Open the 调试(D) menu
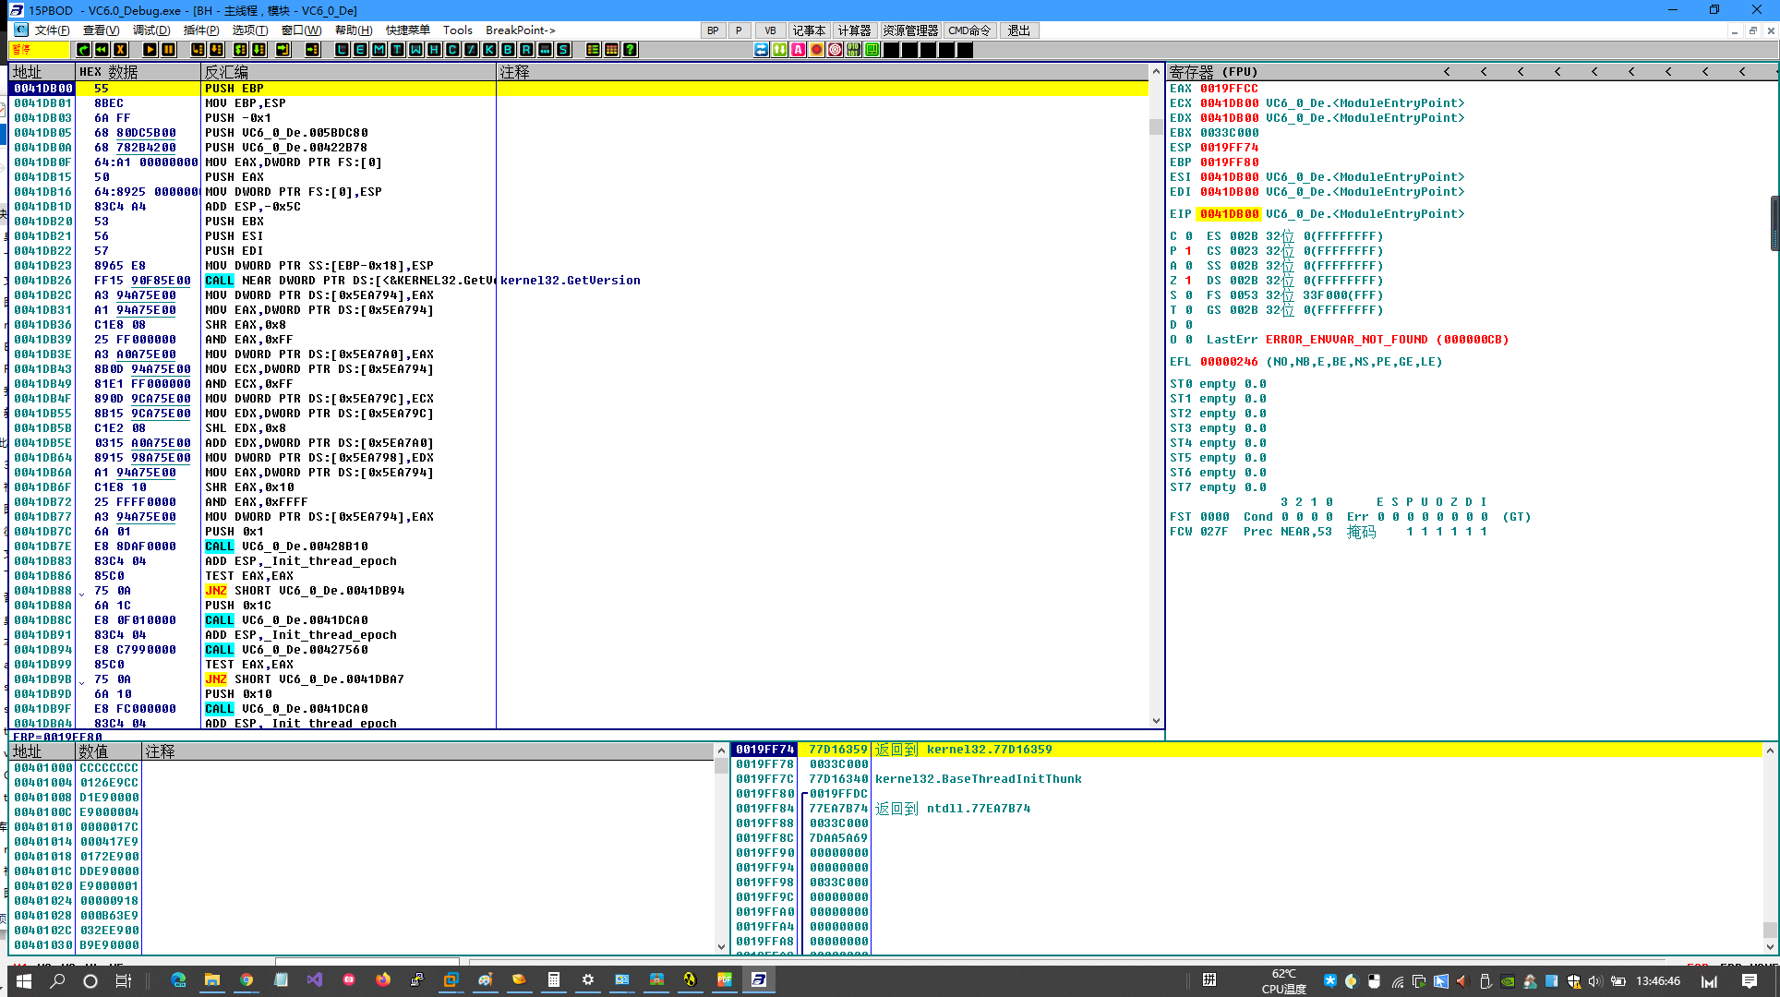Screen dimensions: 1780x997 [x=151, y=30]
